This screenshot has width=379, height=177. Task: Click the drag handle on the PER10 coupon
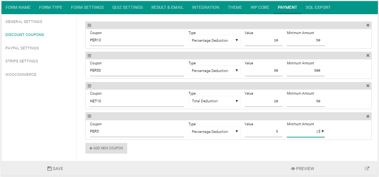[89, 25]
